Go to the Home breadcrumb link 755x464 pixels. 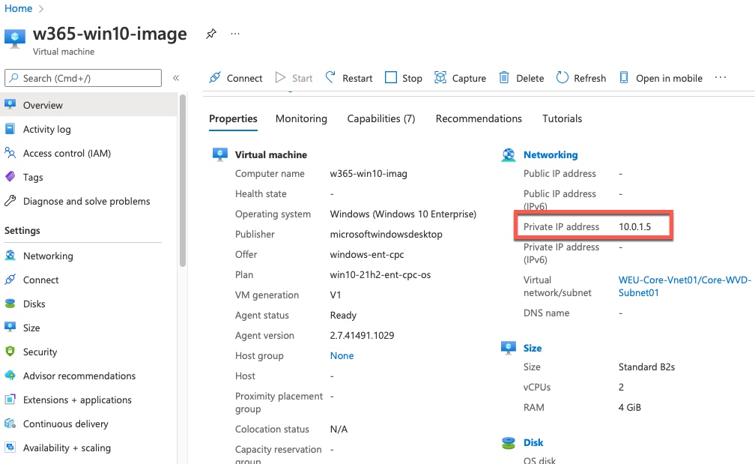pyautogui.click(x=18, y=9)
